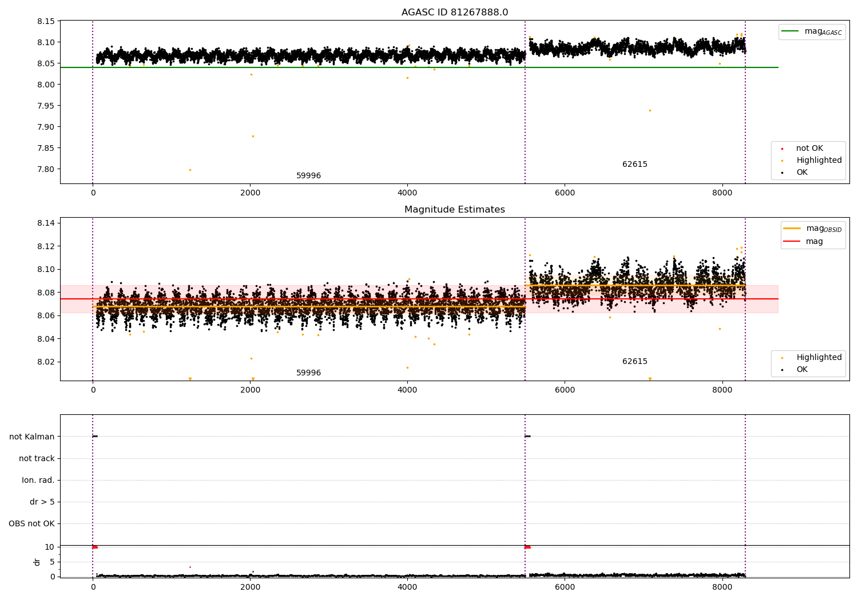Click the '8.08' tick of the middle plot
Image resolution: width=858 pixels, height=600 pixels.
point(46,293)
